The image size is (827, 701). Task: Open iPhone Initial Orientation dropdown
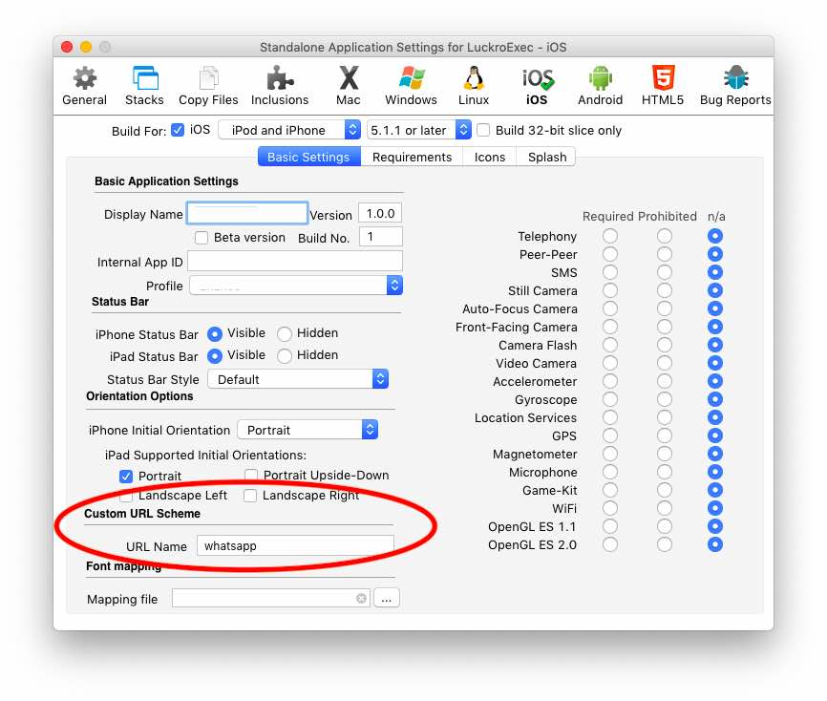point(307,431)
